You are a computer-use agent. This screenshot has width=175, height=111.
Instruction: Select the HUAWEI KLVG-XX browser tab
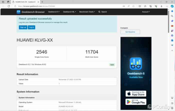[25, 2]
